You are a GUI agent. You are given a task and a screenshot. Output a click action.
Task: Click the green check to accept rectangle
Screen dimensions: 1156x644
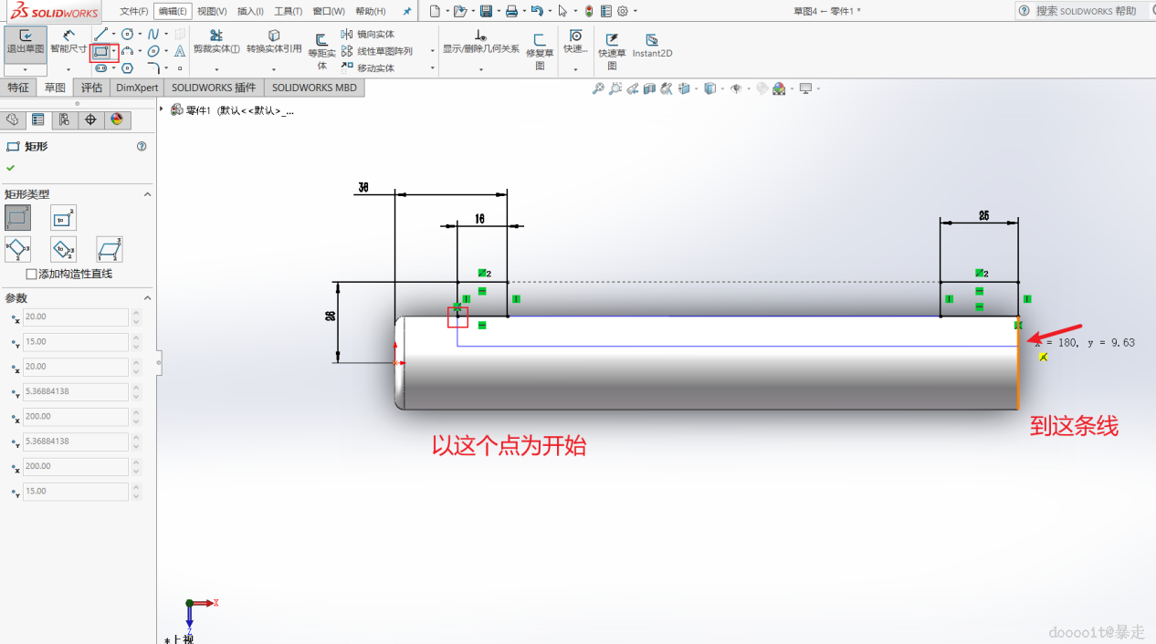point(11,168)
